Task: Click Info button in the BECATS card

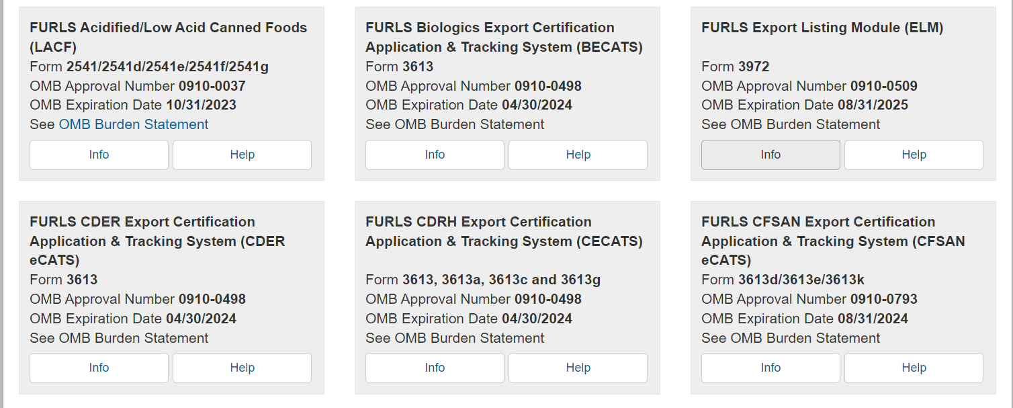Action: (x=435, y=155)
